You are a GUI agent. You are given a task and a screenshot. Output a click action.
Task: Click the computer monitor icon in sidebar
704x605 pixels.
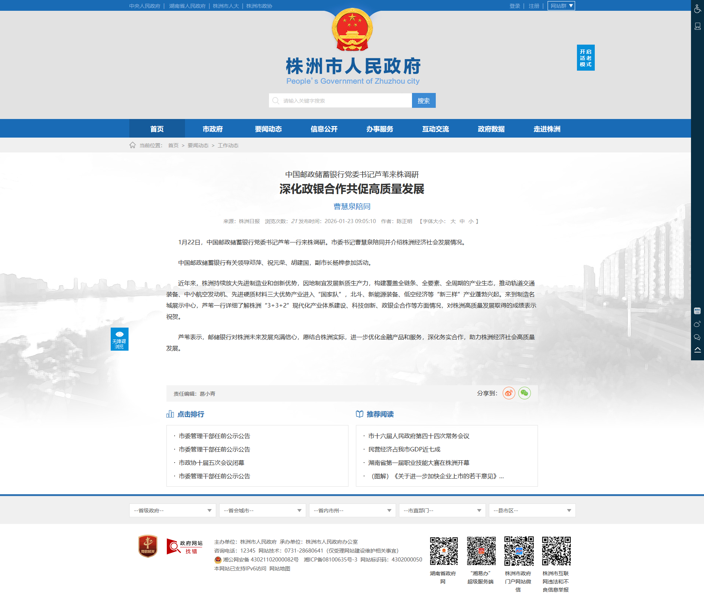click(x=697, y=26)
